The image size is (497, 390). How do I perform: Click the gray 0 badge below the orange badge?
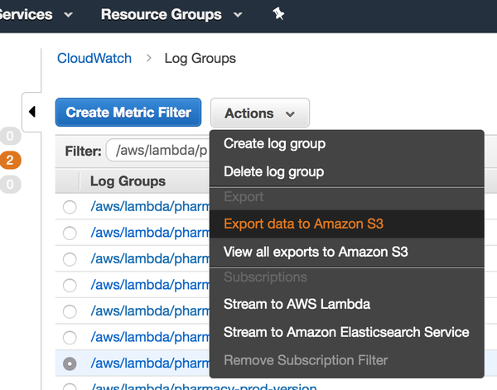point(10,185)
